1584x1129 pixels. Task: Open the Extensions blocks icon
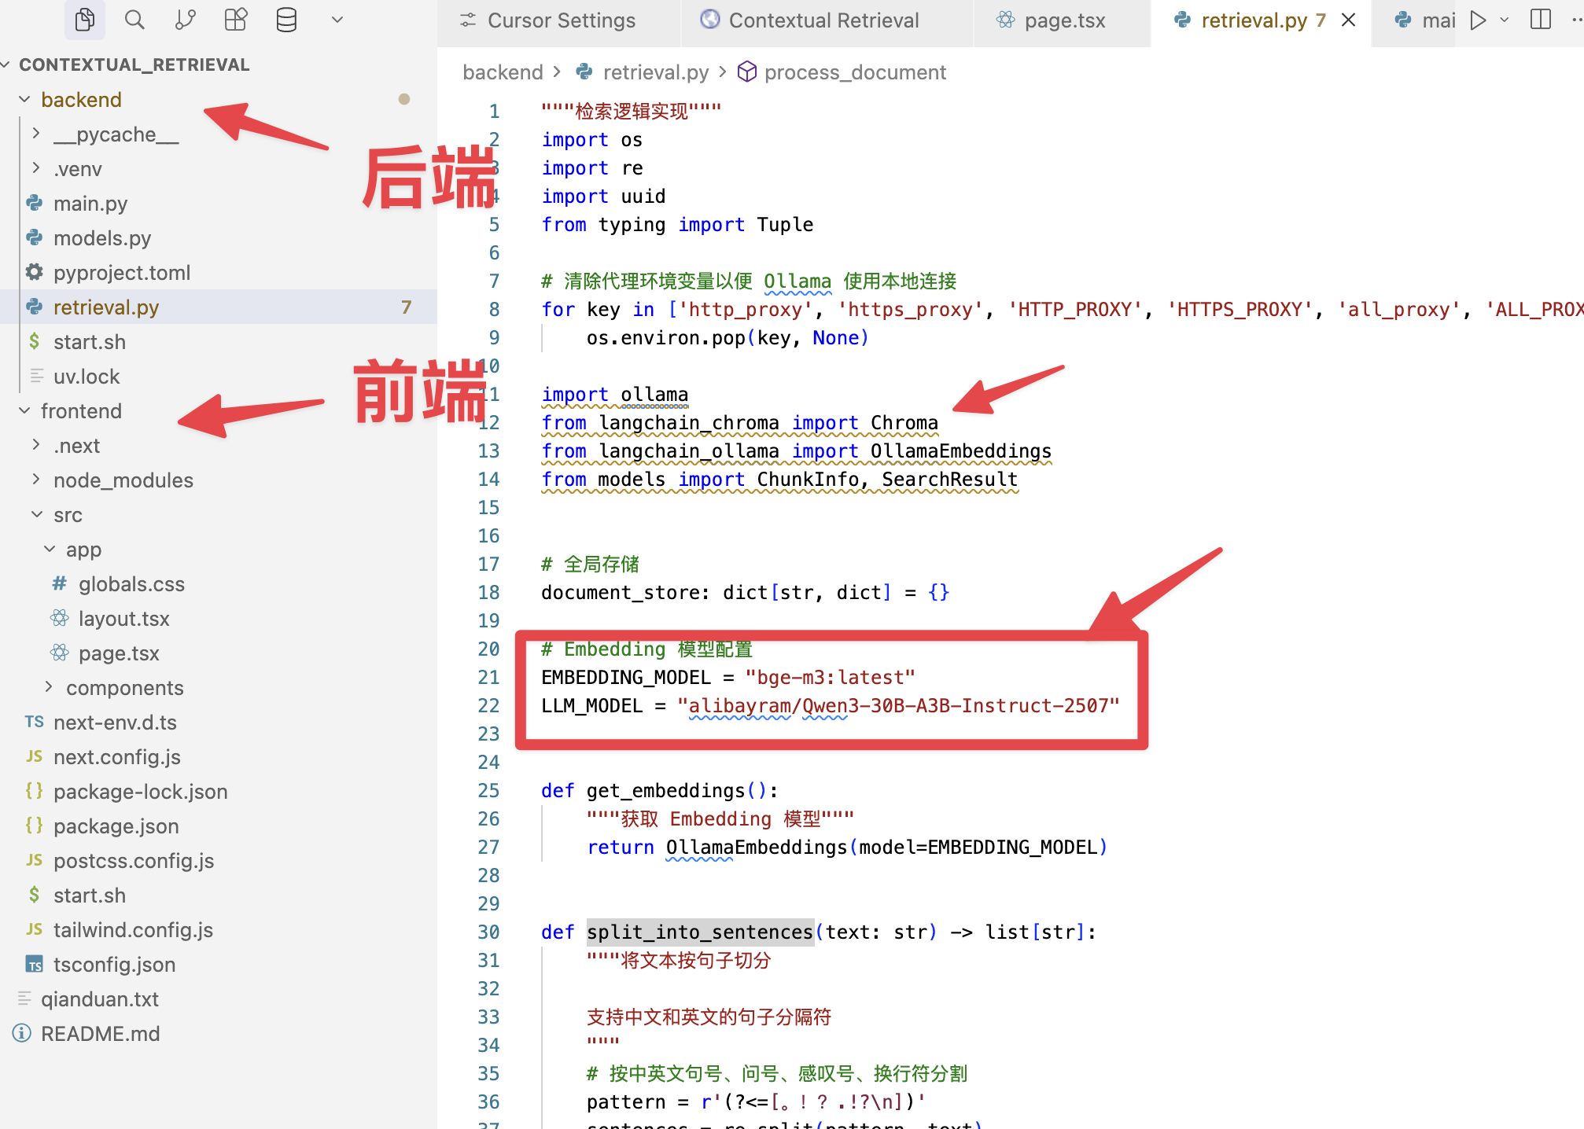(x=235, y=20)
